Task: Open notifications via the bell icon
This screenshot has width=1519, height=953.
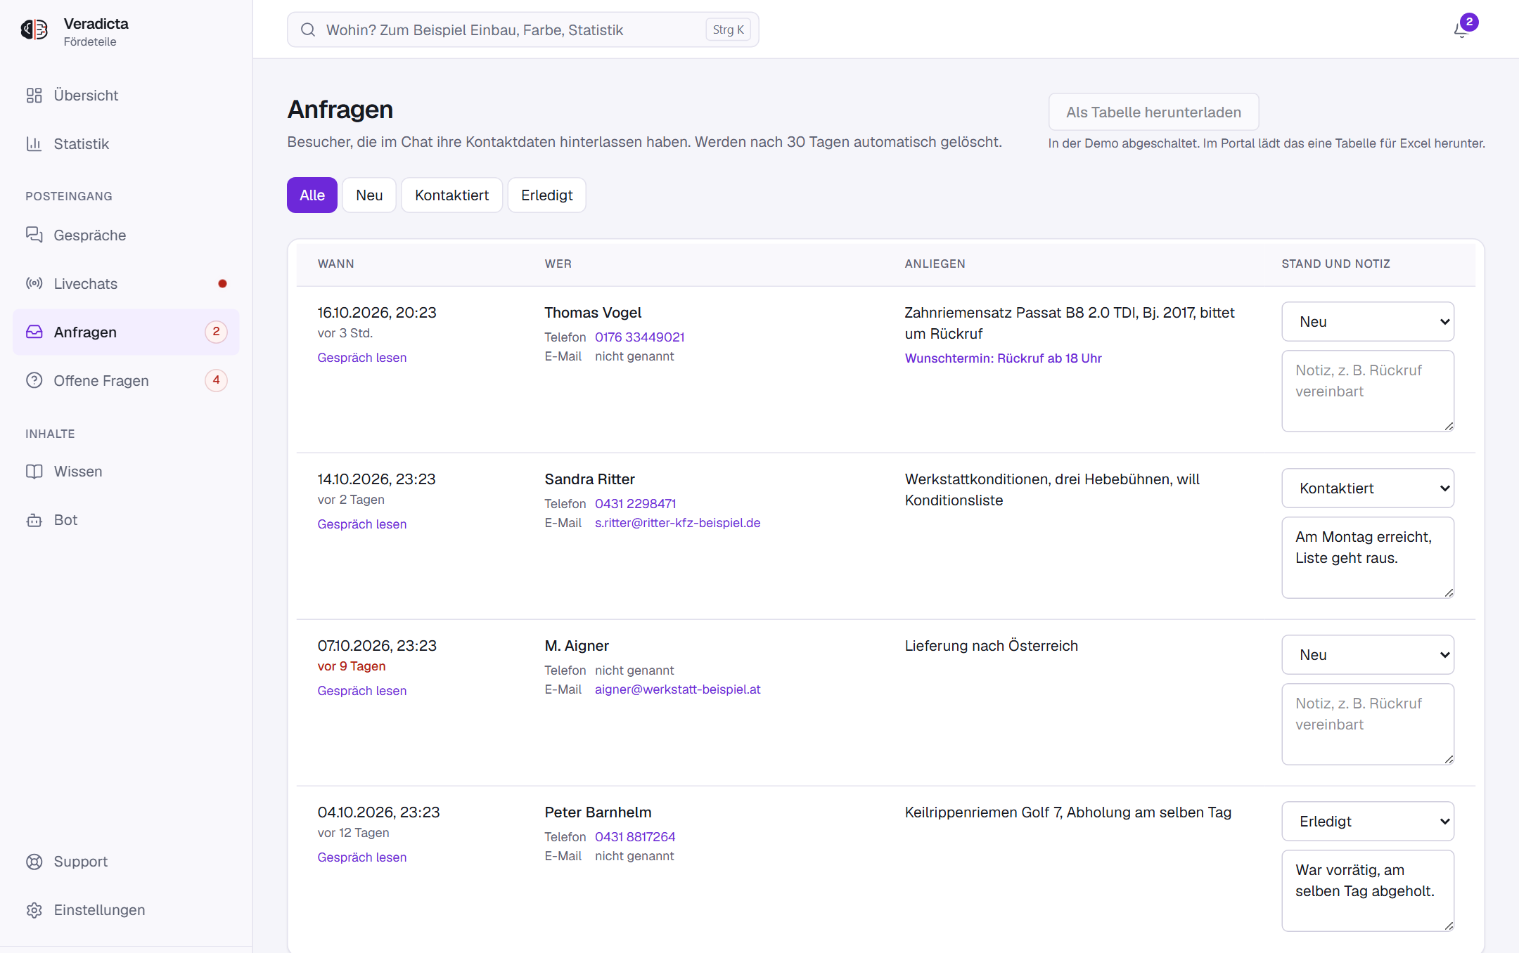Action: coord(1461,30)
